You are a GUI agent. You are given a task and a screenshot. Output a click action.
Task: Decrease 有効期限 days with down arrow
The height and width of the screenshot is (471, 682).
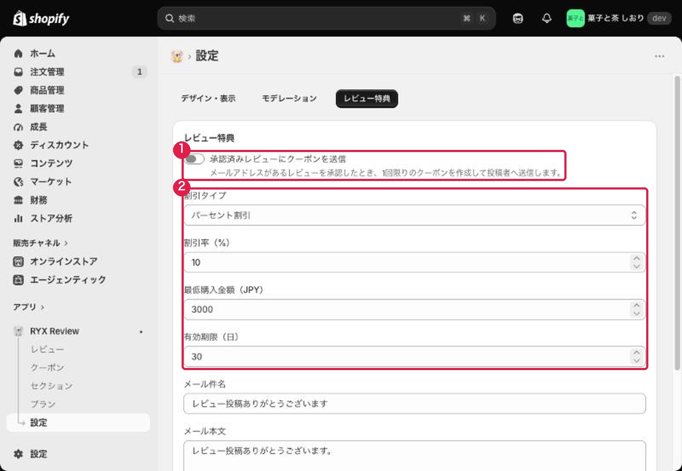636,360
